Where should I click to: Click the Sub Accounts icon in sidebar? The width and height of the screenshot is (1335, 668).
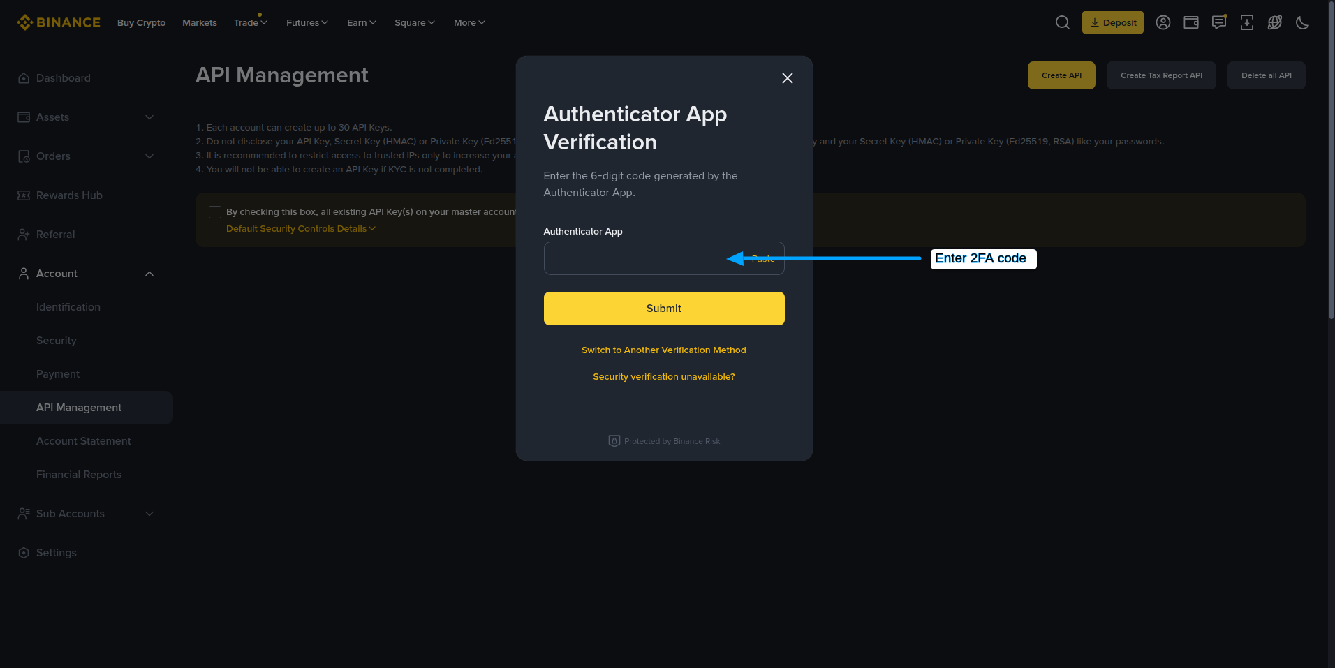point(24,514)
